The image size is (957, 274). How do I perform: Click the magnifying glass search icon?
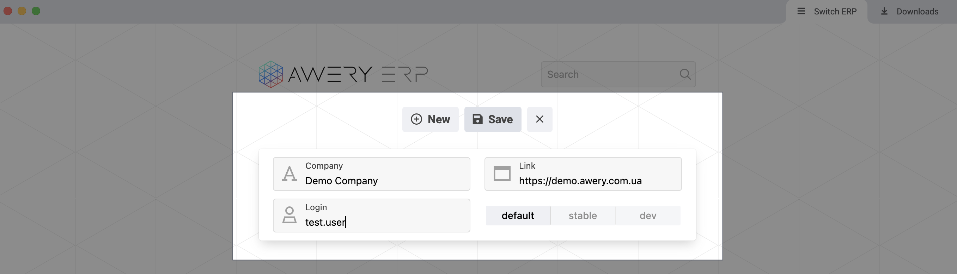point(685,74)
